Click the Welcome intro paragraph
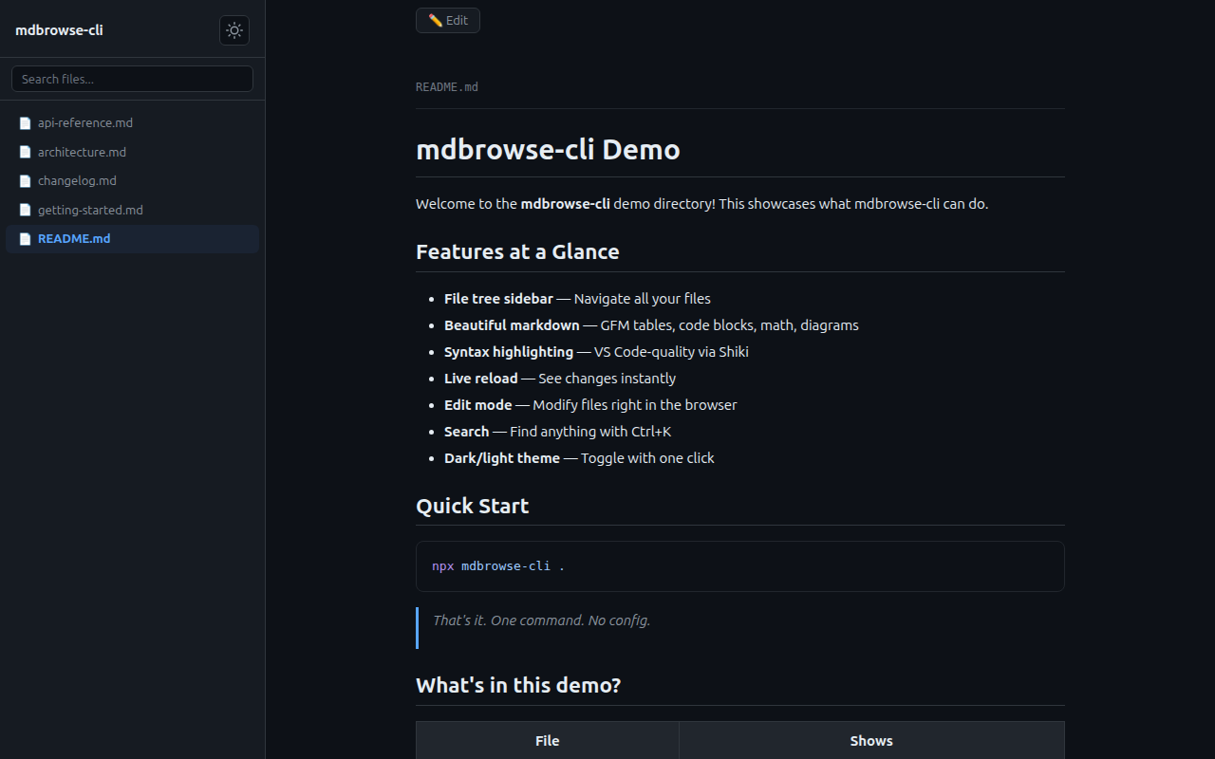Viewport: 1215px width, 759px height. click(702, 204)
